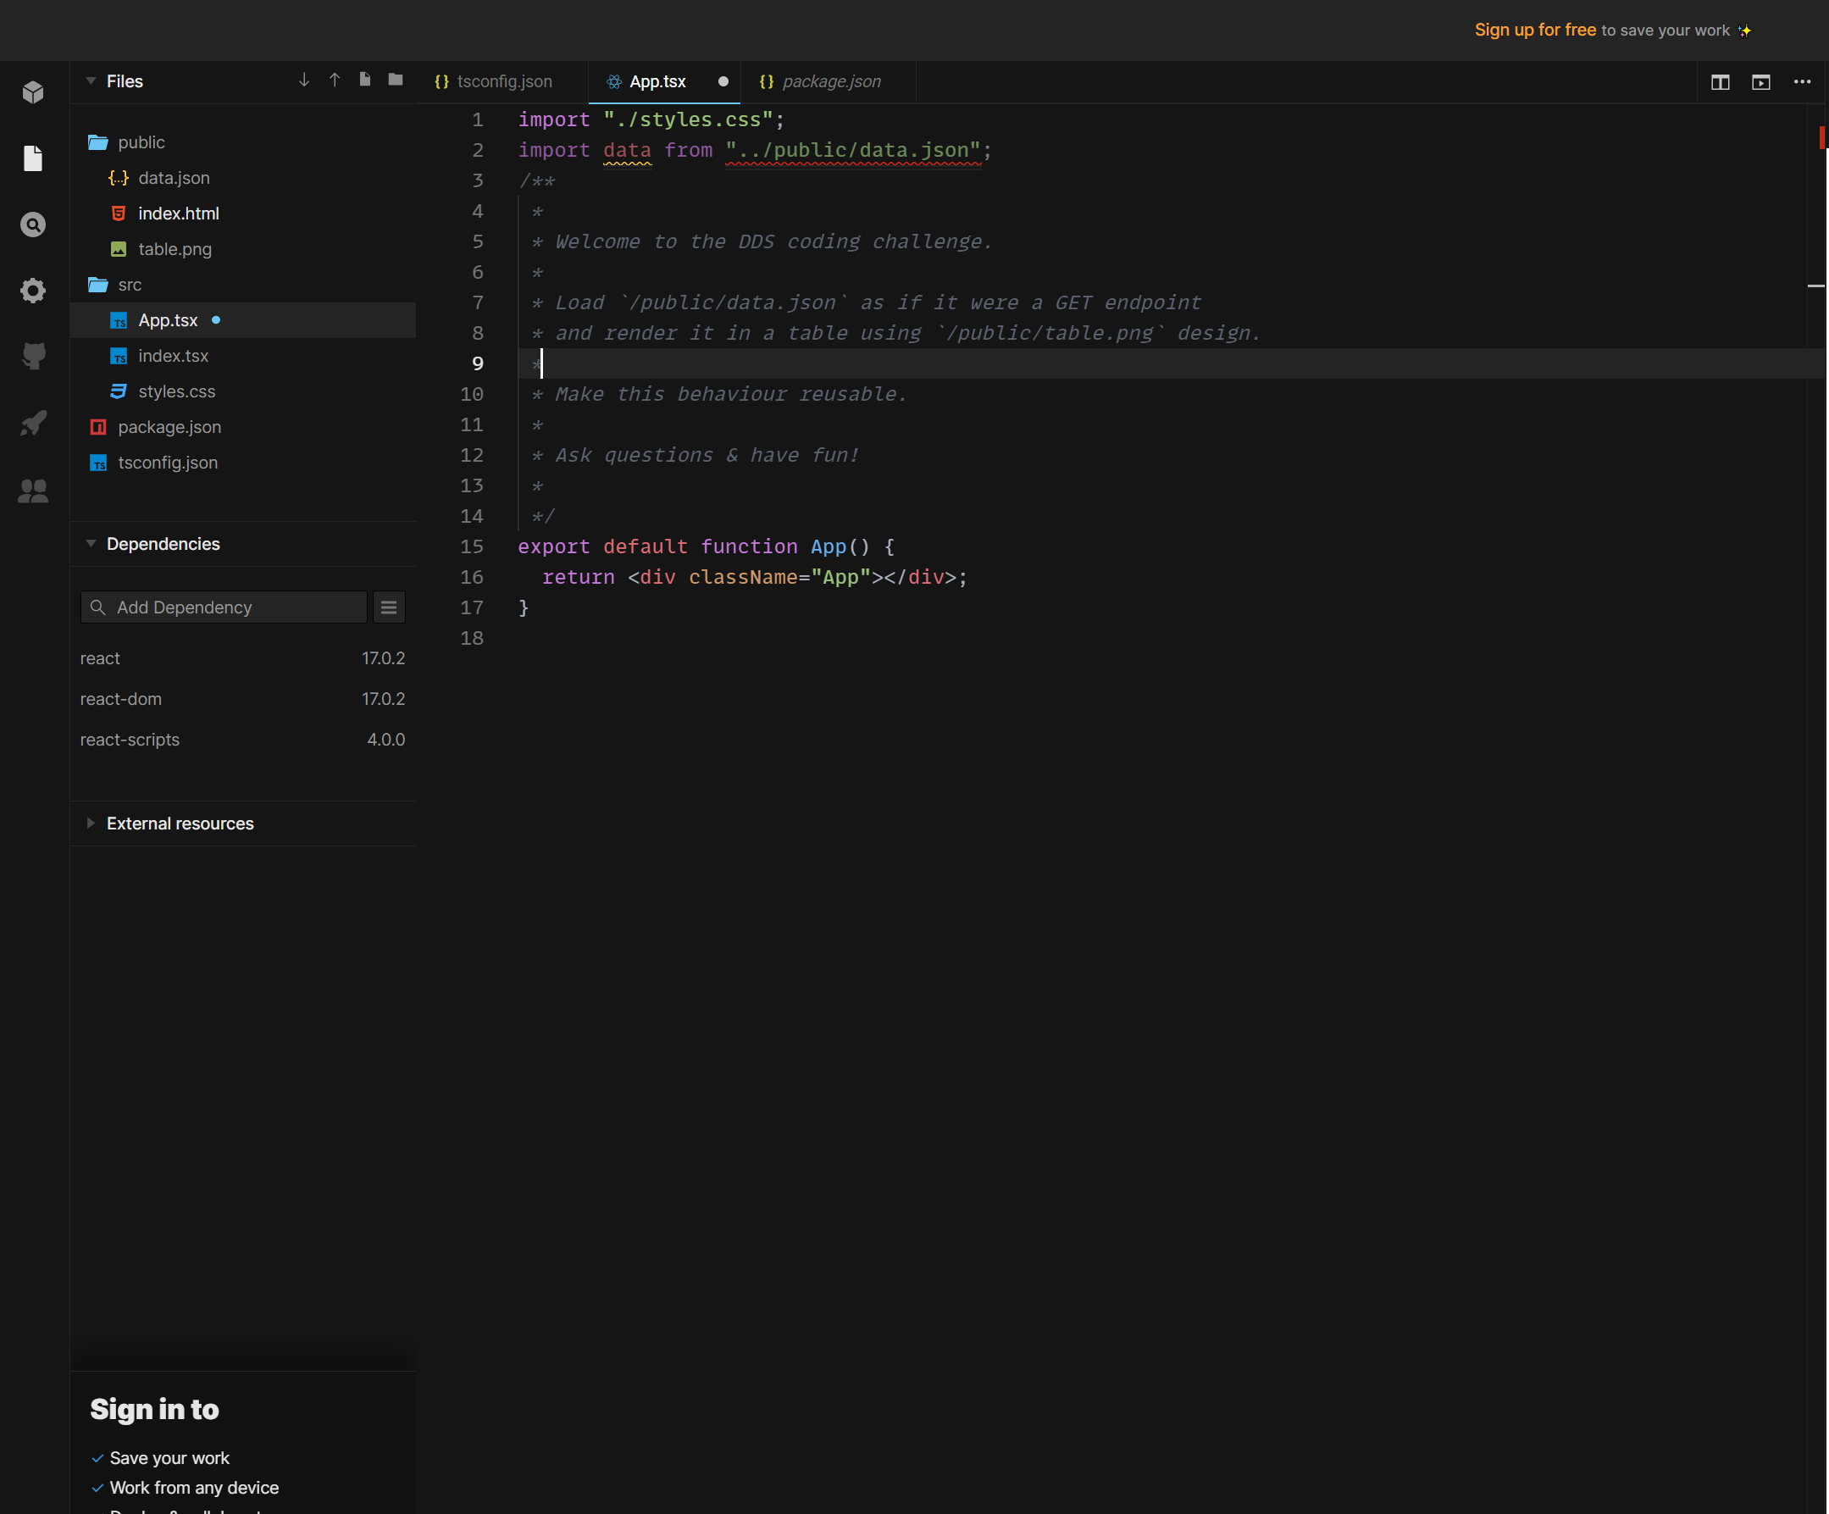This screenshot has height=1514, width=1829.
Task: Open the Explorer files sidebar icon
Action: click(33, 158)
